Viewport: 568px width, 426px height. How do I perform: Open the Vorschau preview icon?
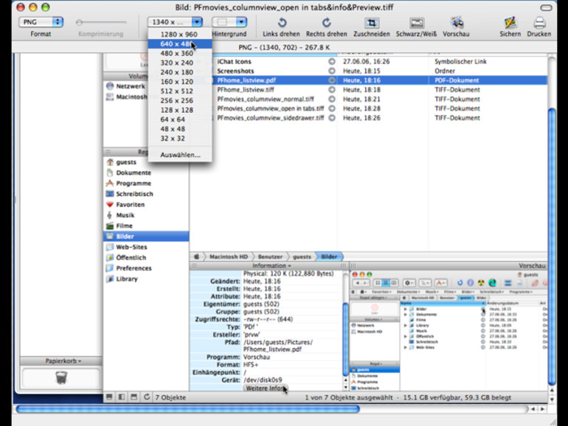click(456, 23)
